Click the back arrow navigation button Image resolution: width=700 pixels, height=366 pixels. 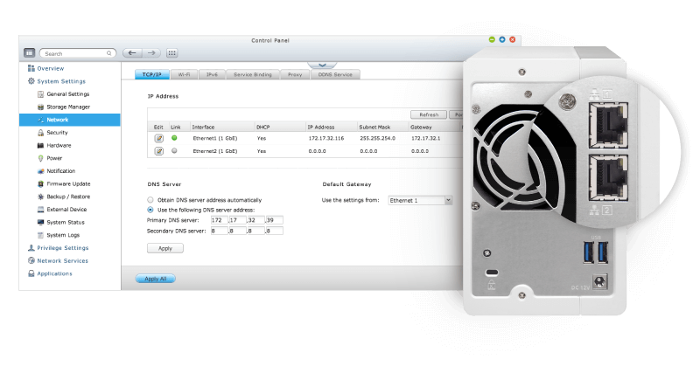[130, 53]
